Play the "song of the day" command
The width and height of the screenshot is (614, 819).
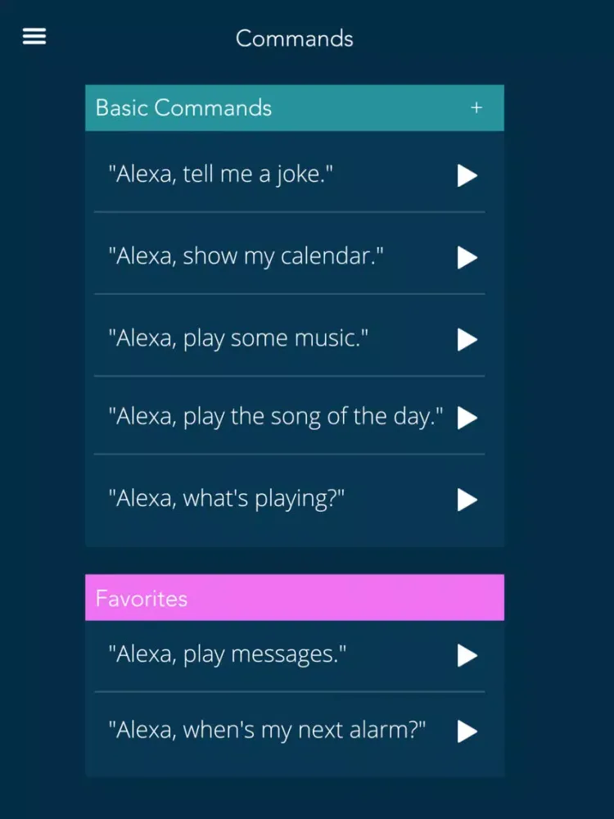coord(467,418)
